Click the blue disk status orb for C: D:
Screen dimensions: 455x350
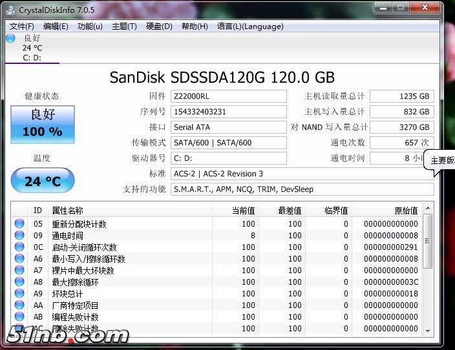[x=10, y=38]
